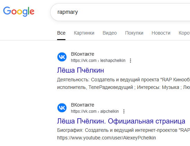
Task: Switch to the Картинки tab
Action: click(84, 33)
